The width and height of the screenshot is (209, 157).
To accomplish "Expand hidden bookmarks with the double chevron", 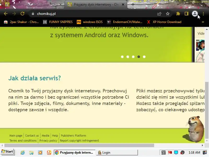I will click(x=203, y=22).
